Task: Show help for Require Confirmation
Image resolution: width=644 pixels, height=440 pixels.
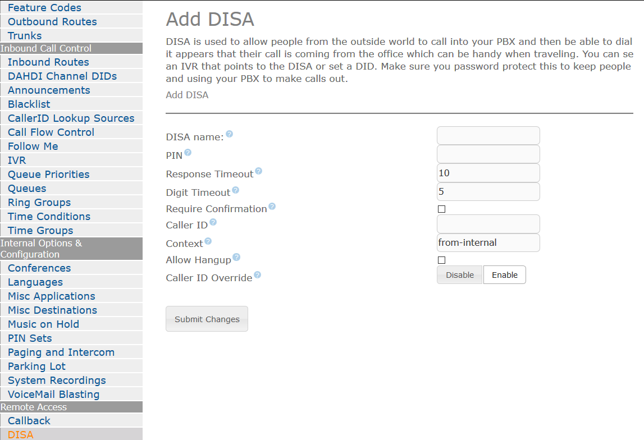Action: 272,207
